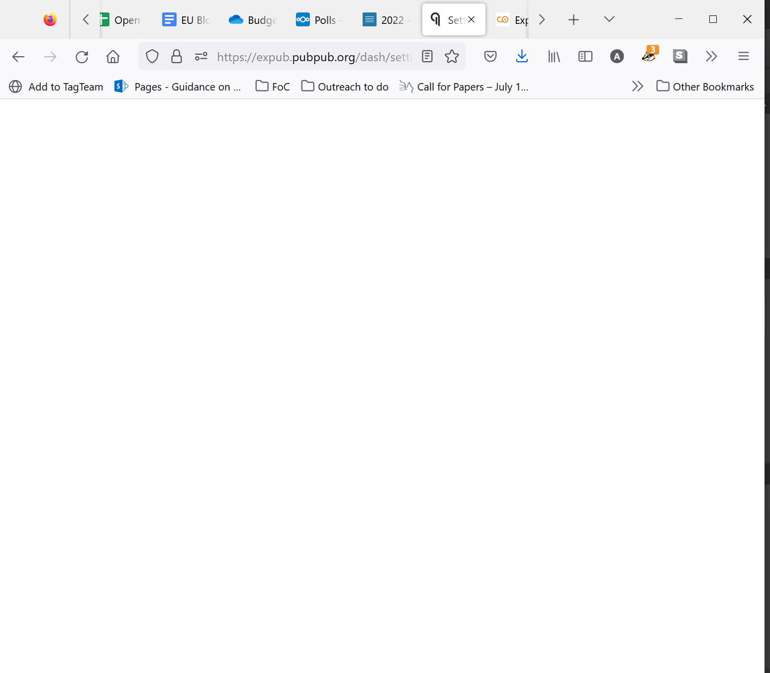770x673 pixels.
Task: Bookmark this page using the star
Action: [452, 56]
